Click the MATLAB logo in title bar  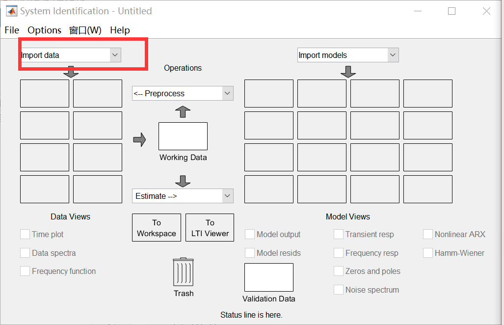coord(11,11)
